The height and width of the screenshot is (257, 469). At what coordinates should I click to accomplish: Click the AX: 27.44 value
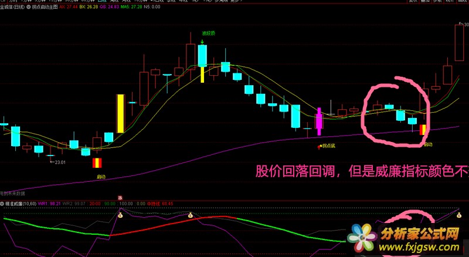(x=69, y=7)
